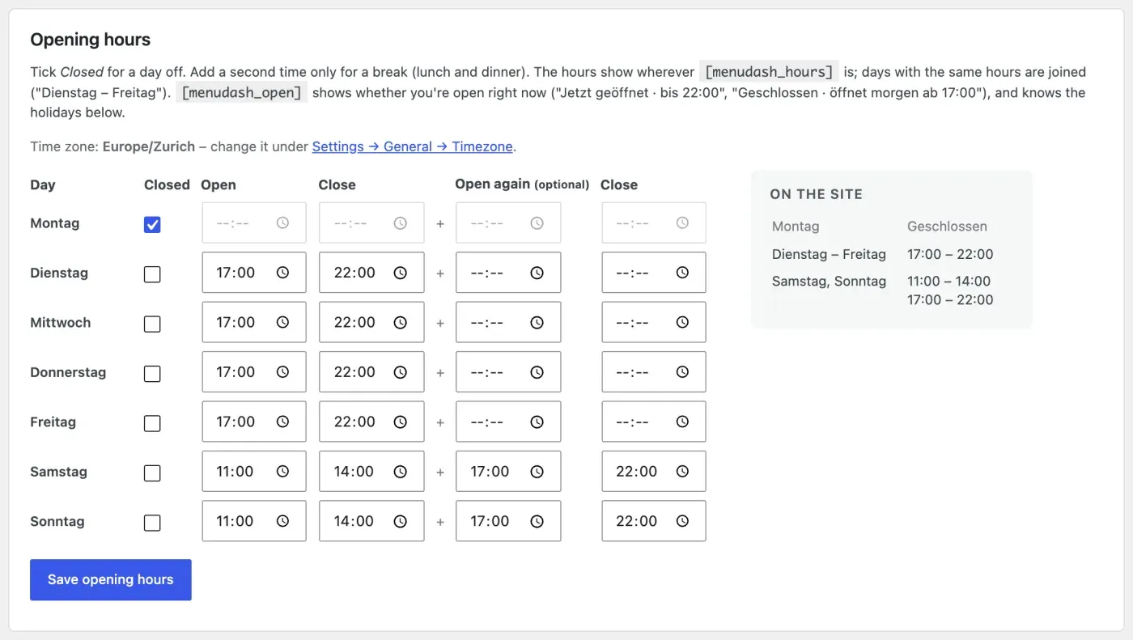This screenshot has height=640, width=1133.
Task: Follow the Settings → General → Timezone link
Action: tap(413, 146)
